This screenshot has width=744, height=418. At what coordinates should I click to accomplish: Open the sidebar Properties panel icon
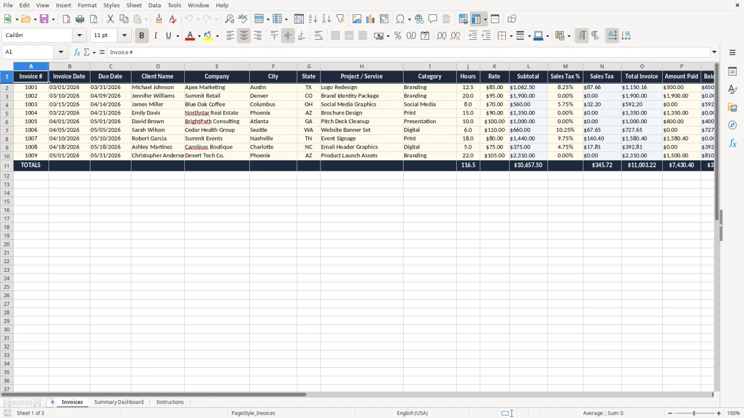click(732, 72)
